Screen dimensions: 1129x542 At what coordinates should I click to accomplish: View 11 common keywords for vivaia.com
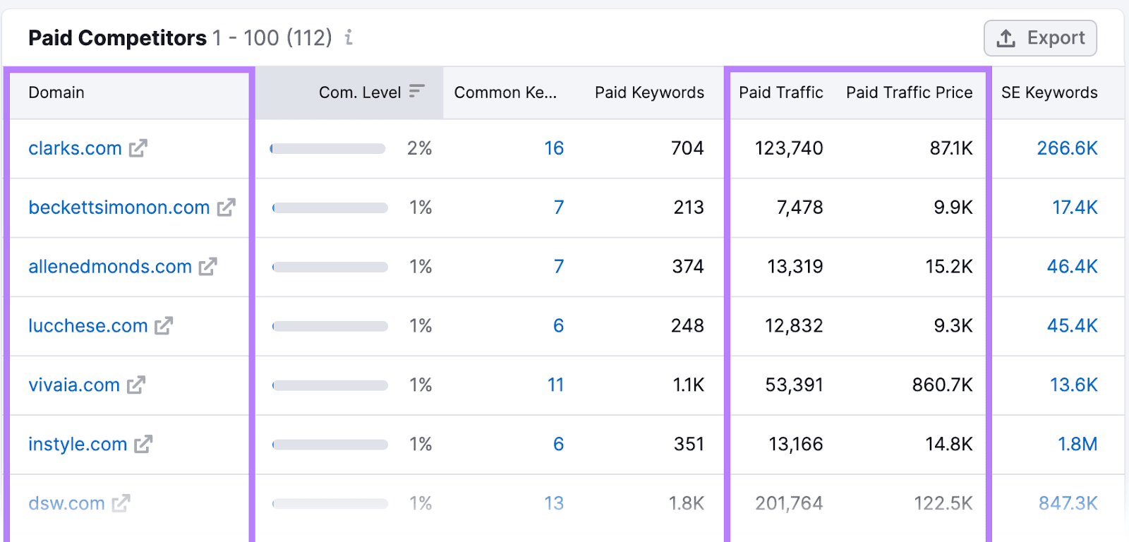pos(556,385)
